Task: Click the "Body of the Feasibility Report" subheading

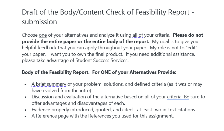Action: 56,72
